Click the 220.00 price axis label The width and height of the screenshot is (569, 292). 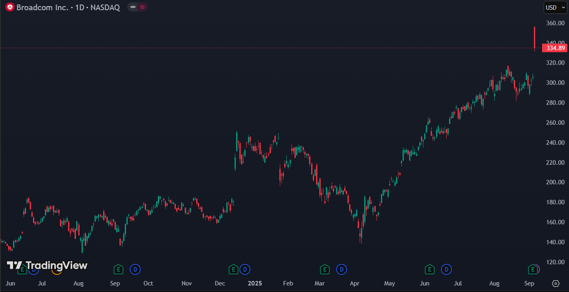(x=555, y=163)
